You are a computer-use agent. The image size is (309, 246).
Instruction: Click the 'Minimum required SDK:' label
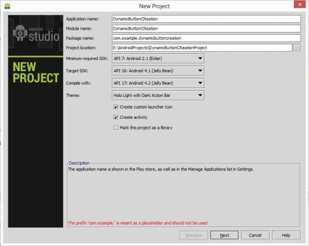point(87,58)
